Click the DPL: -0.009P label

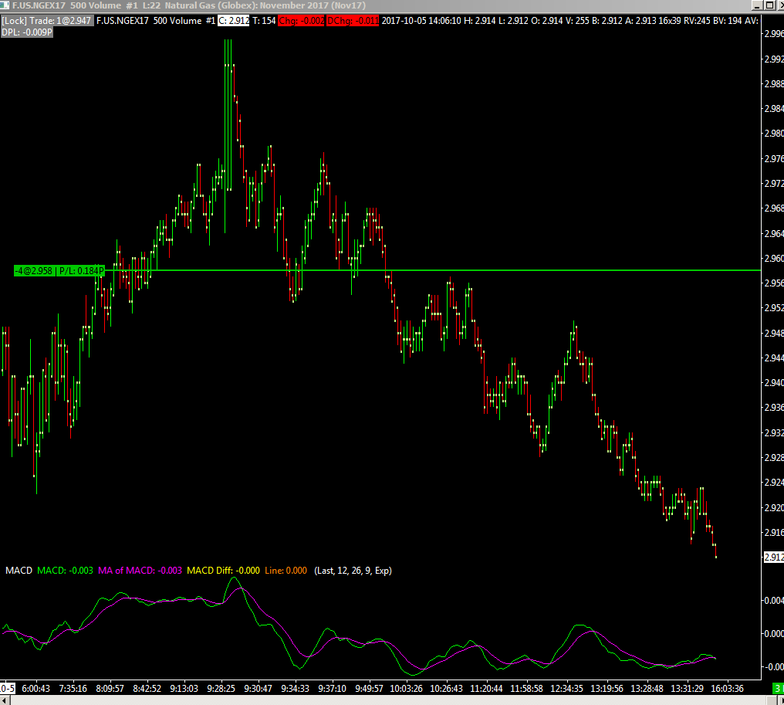(x=26, y=32)
